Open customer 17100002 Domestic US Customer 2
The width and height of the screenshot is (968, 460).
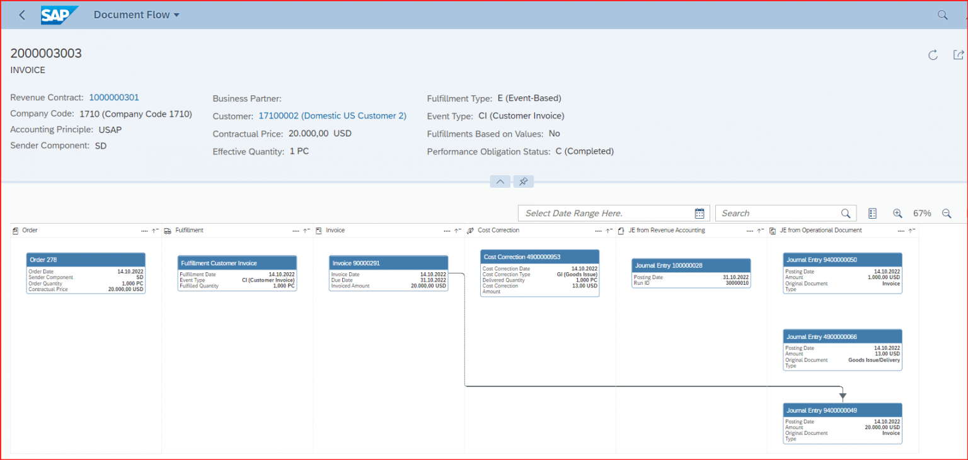coord(333,115)
